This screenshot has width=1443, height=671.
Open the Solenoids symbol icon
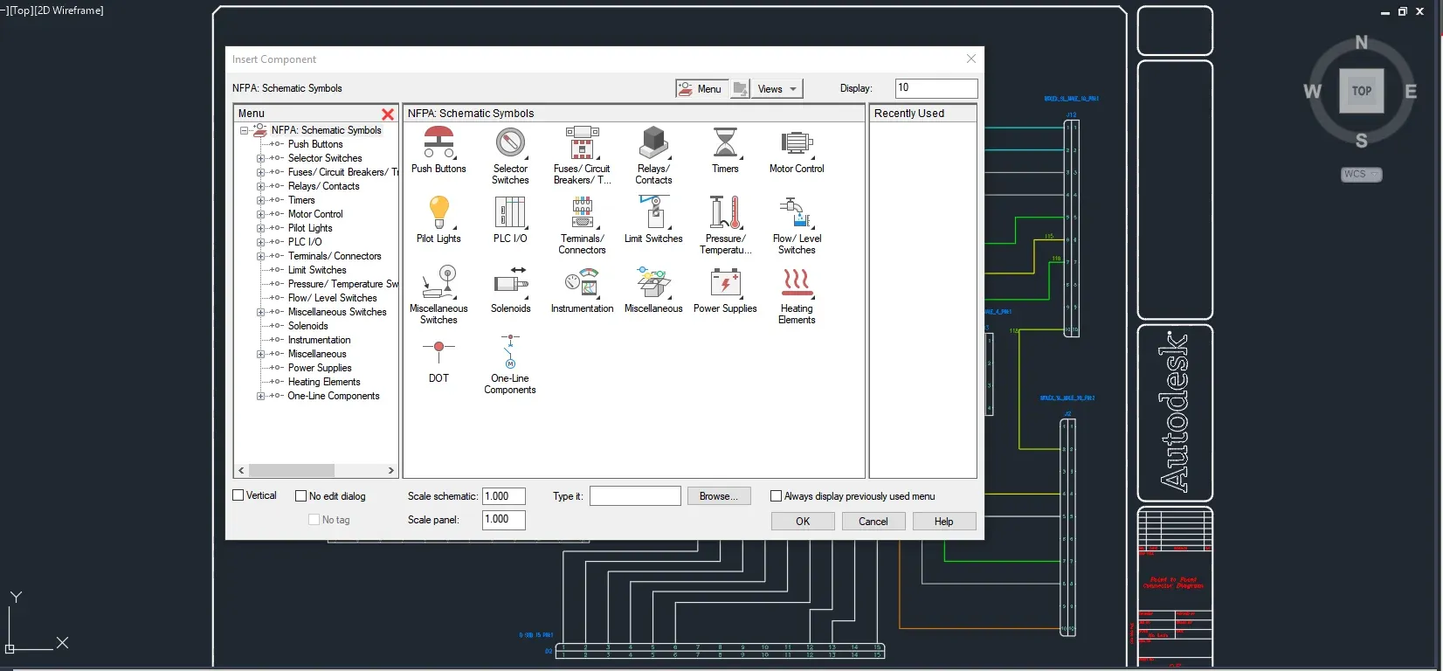point(510,282)
